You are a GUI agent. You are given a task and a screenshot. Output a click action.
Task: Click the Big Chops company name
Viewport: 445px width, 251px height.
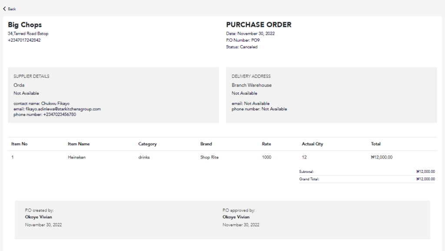(x=25, y=25)
